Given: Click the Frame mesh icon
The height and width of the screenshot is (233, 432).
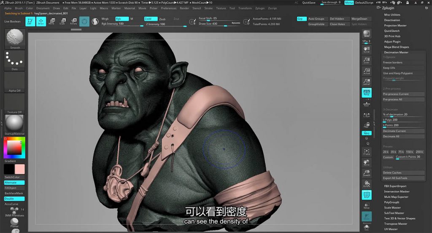Looking at the screenshot, I should tap(367, 152).
